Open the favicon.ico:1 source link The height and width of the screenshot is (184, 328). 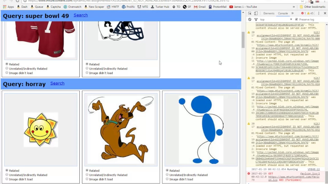(310, 174)
